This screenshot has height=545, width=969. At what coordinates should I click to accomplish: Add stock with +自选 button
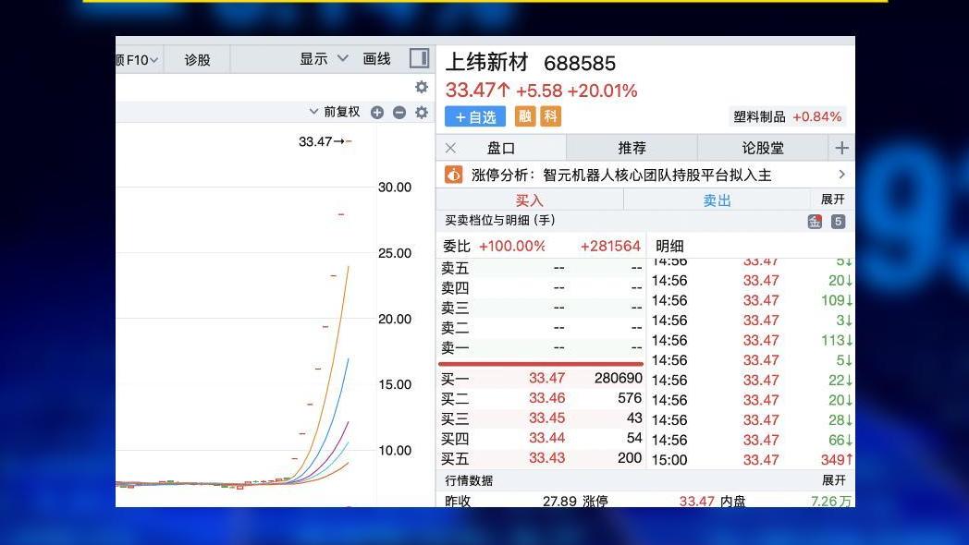[x=475, y=116]
